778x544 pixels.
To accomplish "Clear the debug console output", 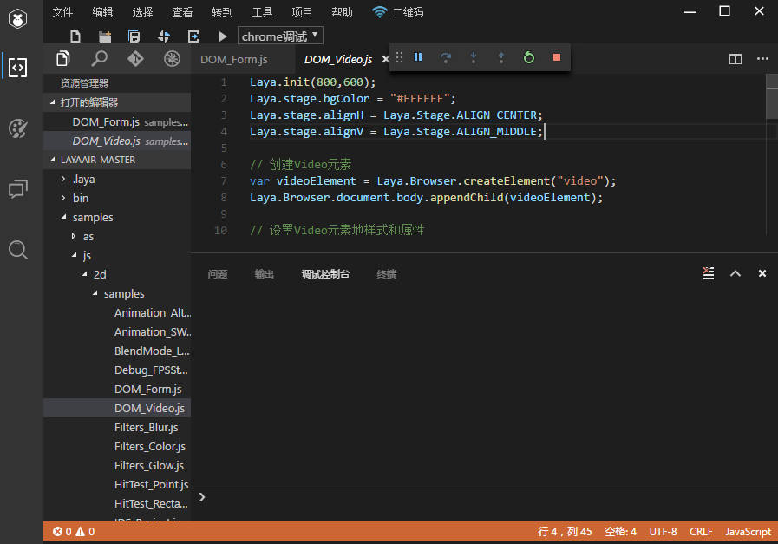I will click(x=708, y=273).
